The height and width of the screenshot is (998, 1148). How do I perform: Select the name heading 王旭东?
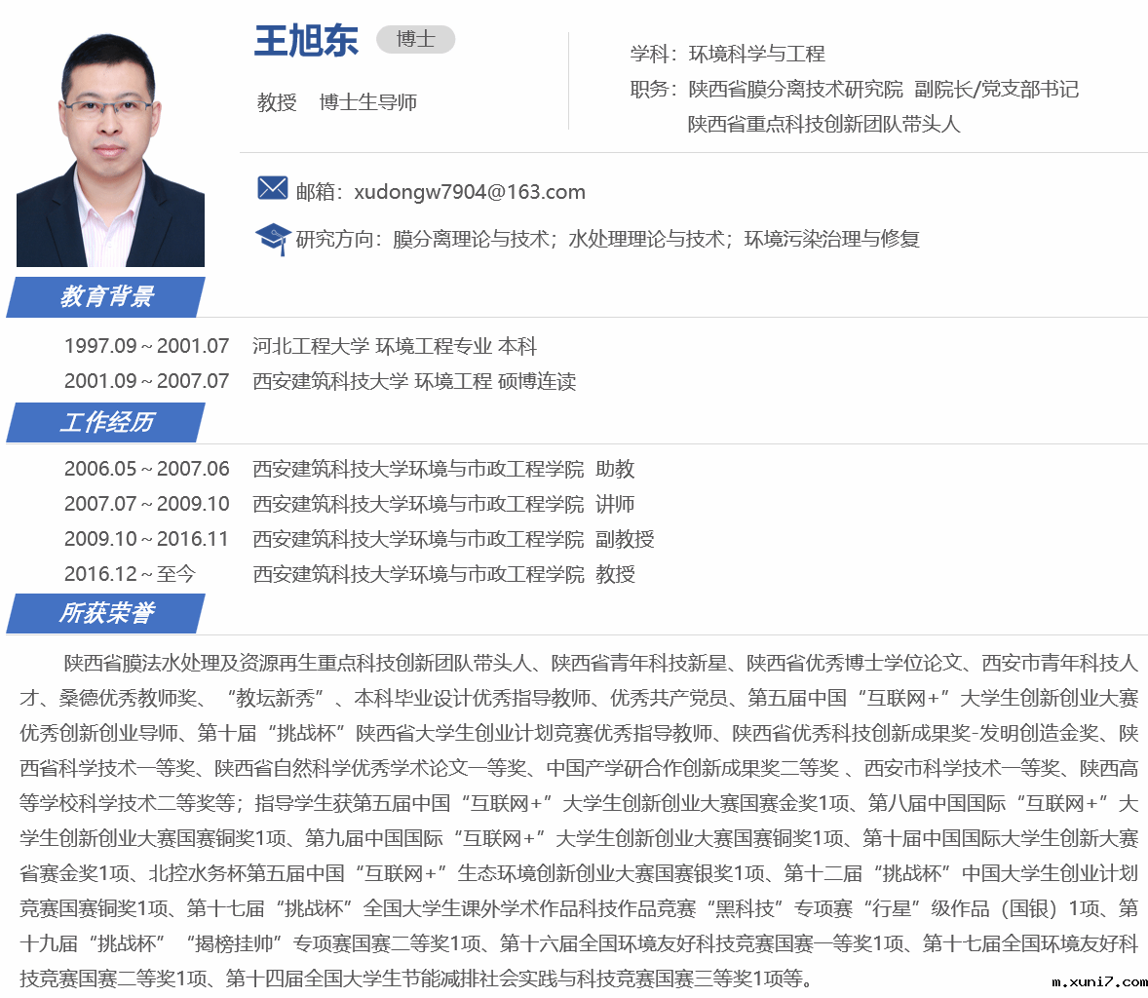pos(306,41)
